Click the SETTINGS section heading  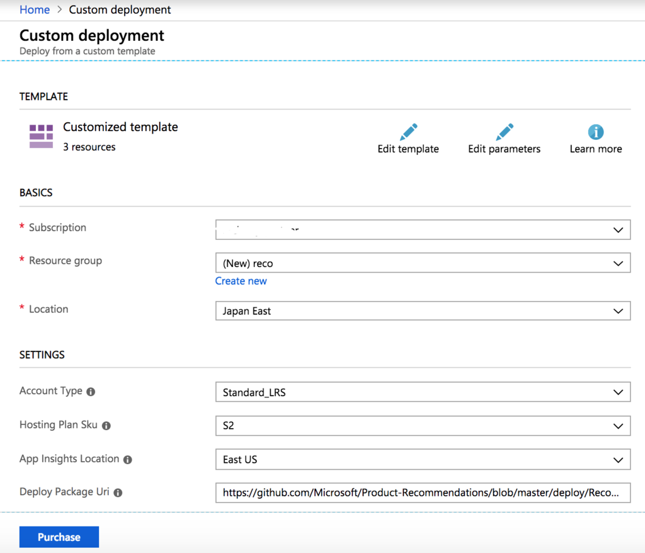point(42,355)
